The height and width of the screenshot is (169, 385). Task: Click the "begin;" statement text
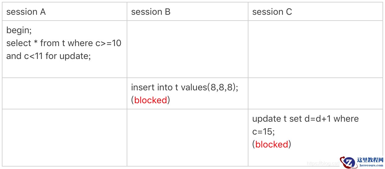19,30
